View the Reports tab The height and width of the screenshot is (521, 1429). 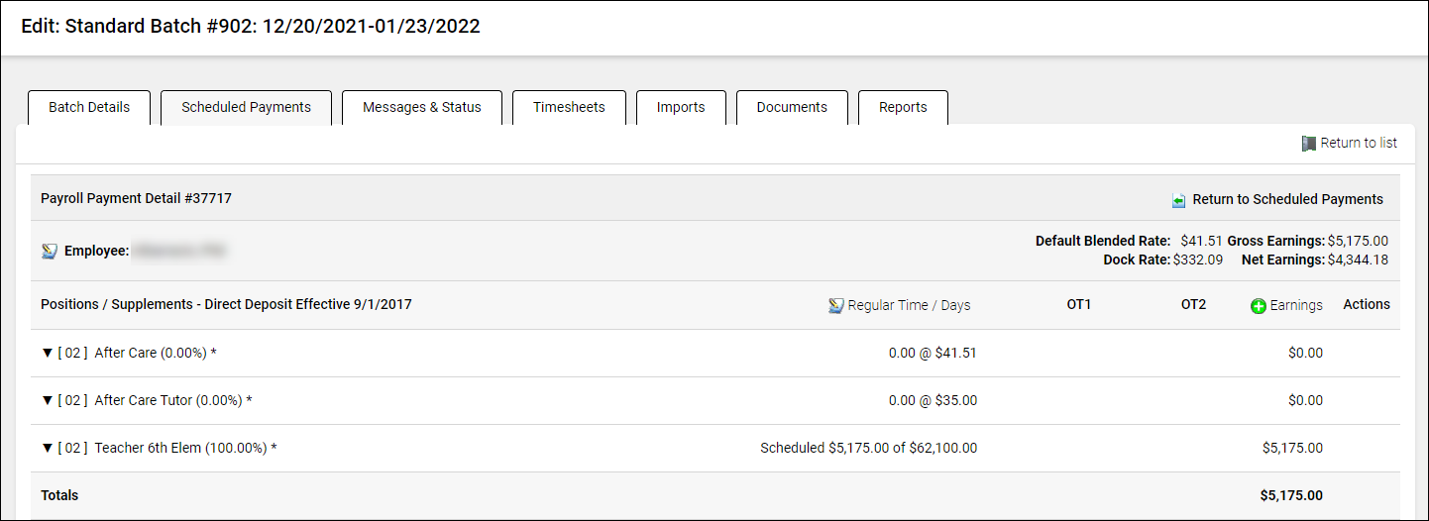pos(903,108)
